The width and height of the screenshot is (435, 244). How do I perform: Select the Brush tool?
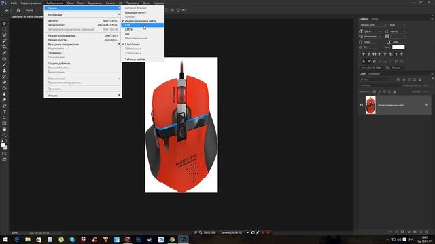pyautogui.click(x=4, y=64)
